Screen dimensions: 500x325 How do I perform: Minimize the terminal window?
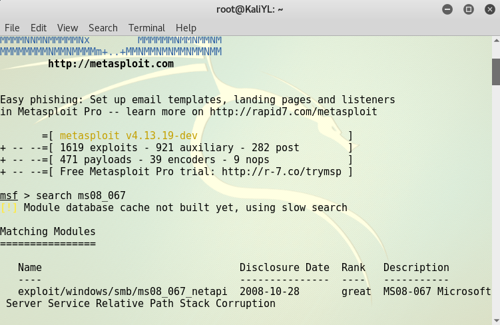(x=447, y=9)
